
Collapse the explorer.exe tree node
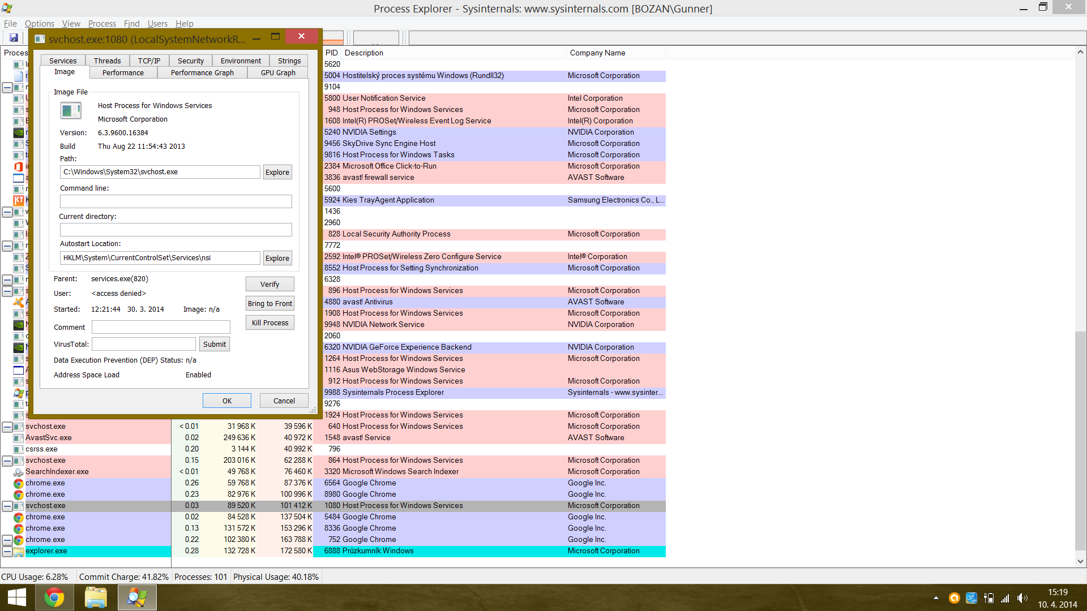pos(7,551)
